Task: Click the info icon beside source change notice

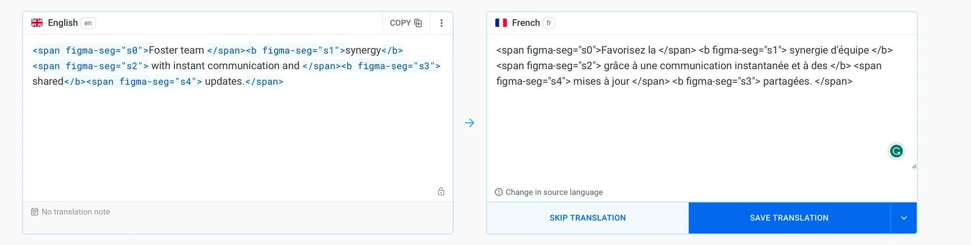Action: click(499, 192)
